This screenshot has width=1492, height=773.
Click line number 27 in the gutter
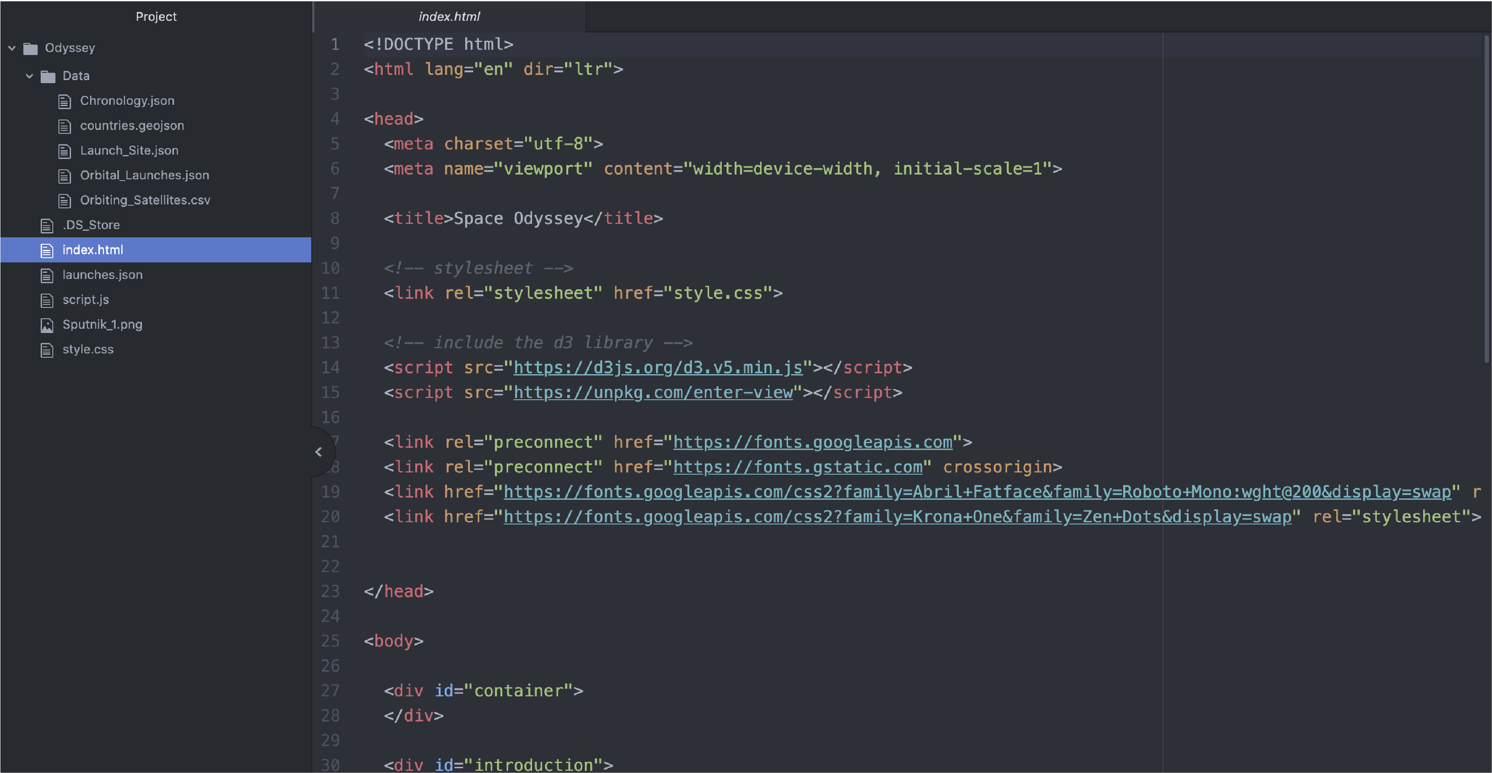pos(331,691)
